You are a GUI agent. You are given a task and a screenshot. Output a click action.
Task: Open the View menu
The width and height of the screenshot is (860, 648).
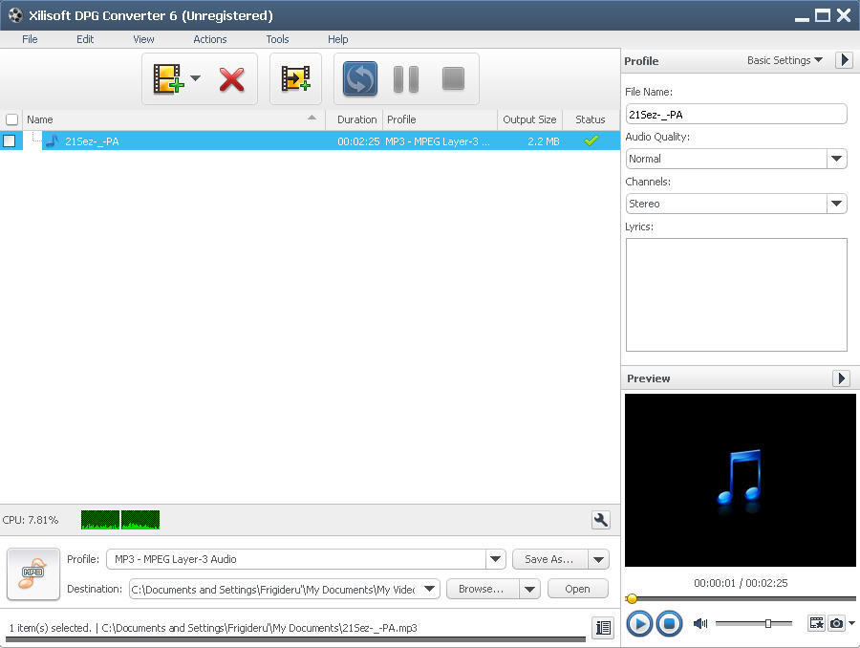(x=143, y=39)
